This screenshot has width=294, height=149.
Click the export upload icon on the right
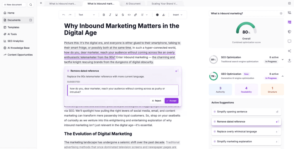coord(289,60)
